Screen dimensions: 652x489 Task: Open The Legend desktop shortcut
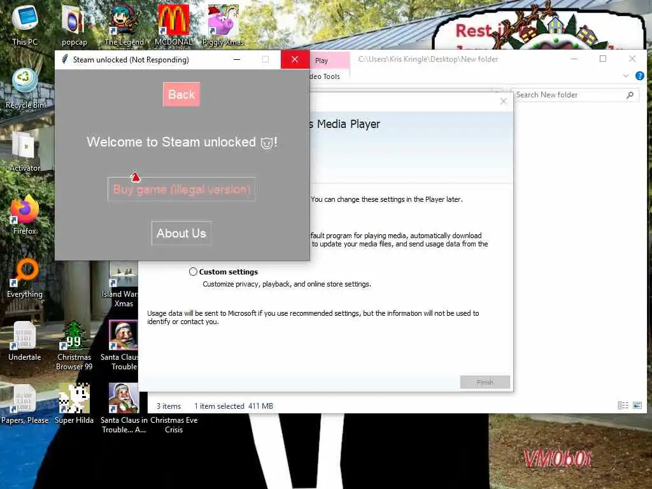pos(124,25)
